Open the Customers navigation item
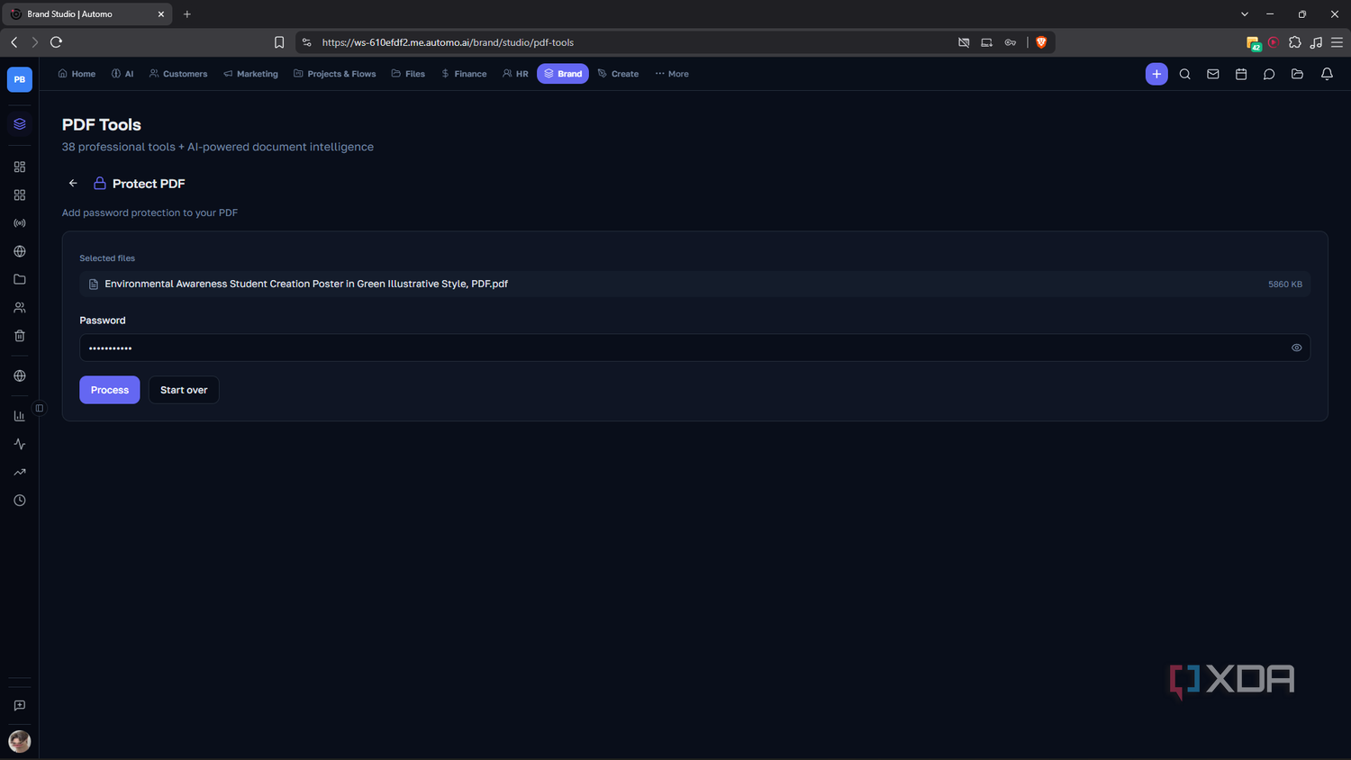 tap(178, 74)
